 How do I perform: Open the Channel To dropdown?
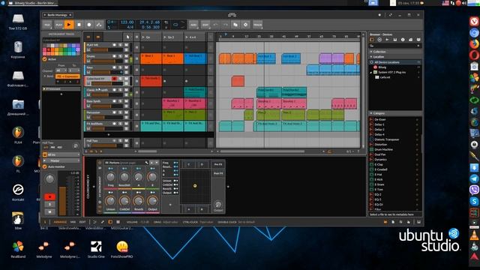pos(73,70)
